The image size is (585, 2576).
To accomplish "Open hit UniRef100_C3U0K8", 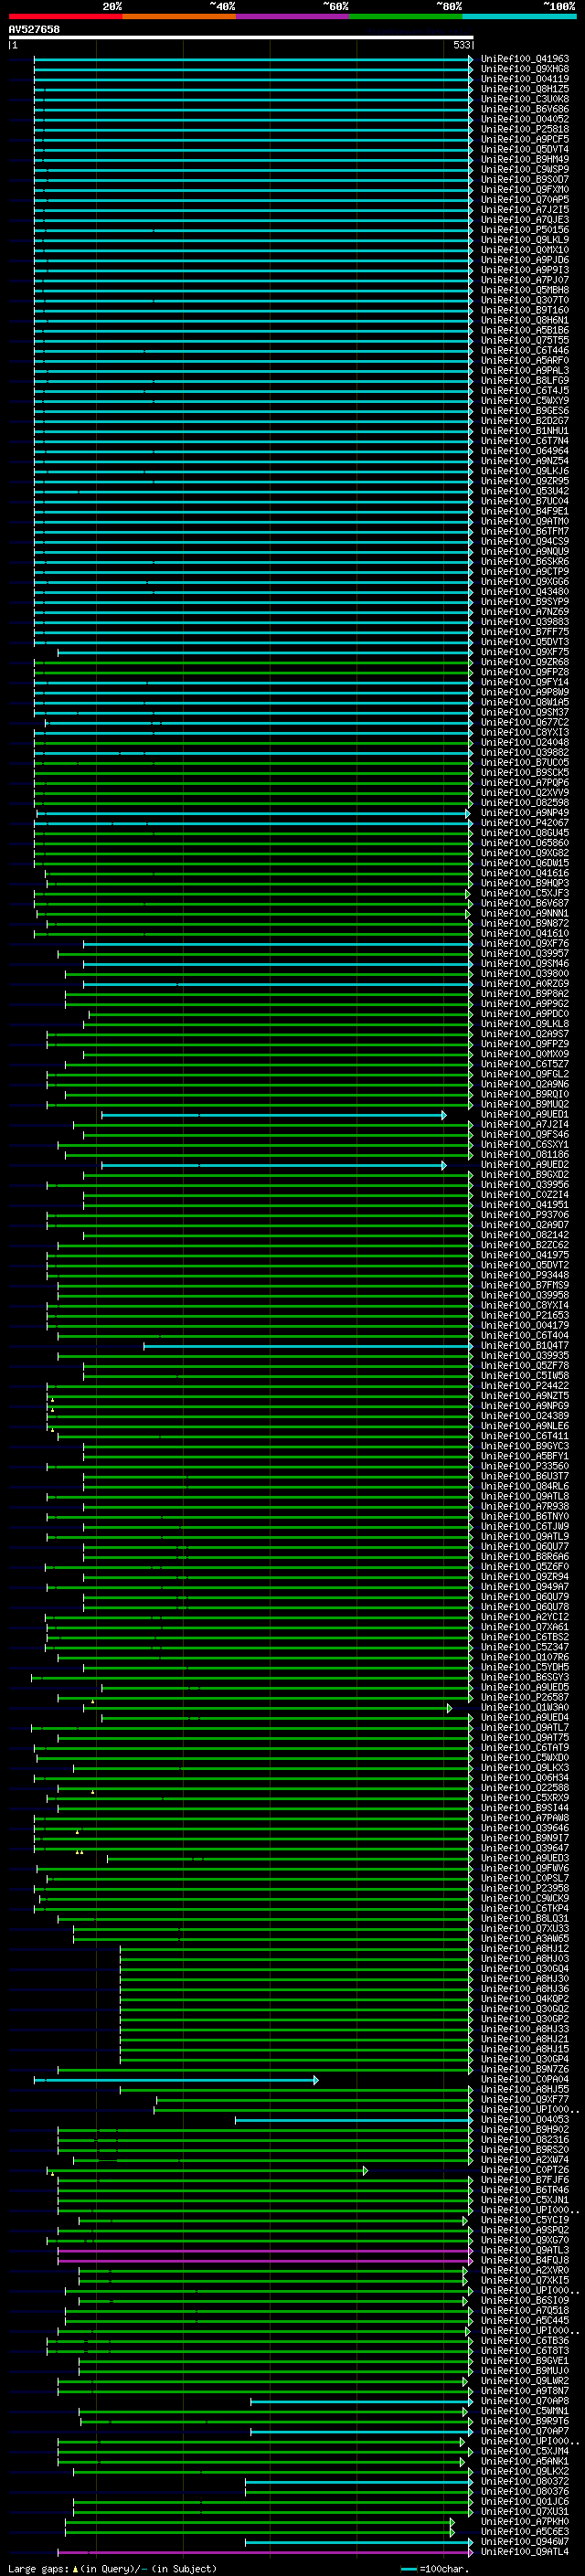I will tap(524, 99).
